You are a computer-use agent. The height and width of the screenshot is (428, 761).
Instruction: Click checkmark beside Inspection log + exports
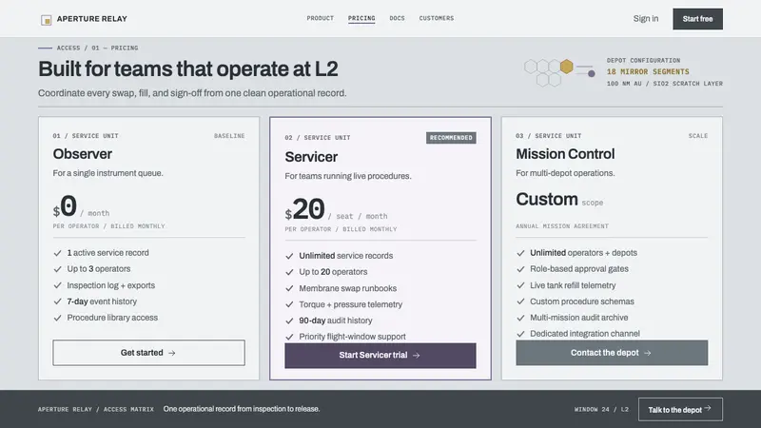58,286
